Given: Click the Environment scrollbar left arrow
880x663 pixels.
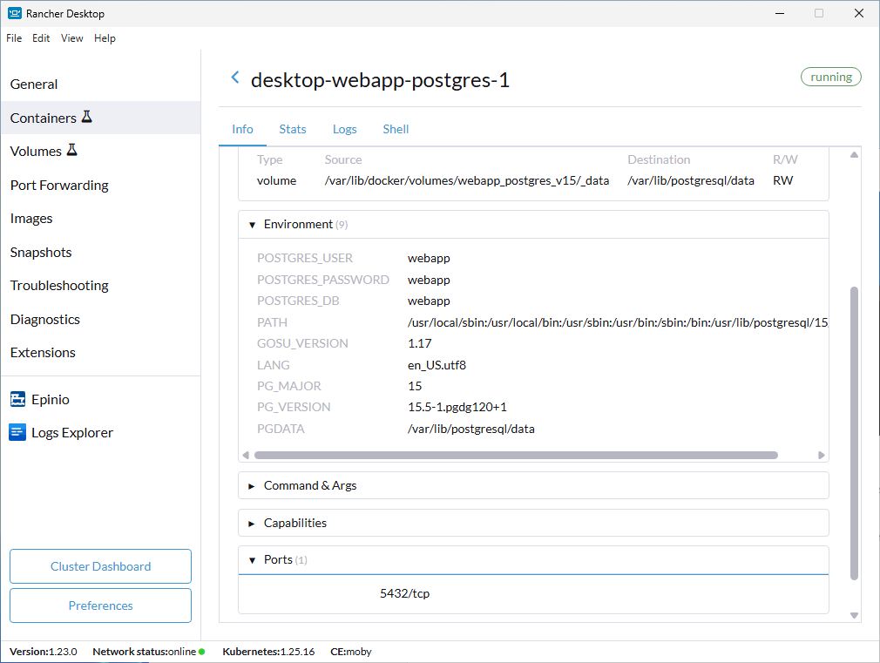Looking at the screenshot, I should click(246, 456).
